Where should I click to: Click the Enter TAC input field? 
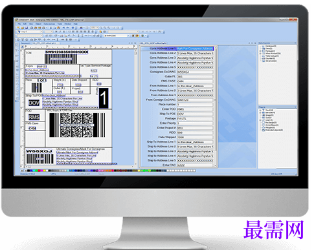tap(195, 165)
